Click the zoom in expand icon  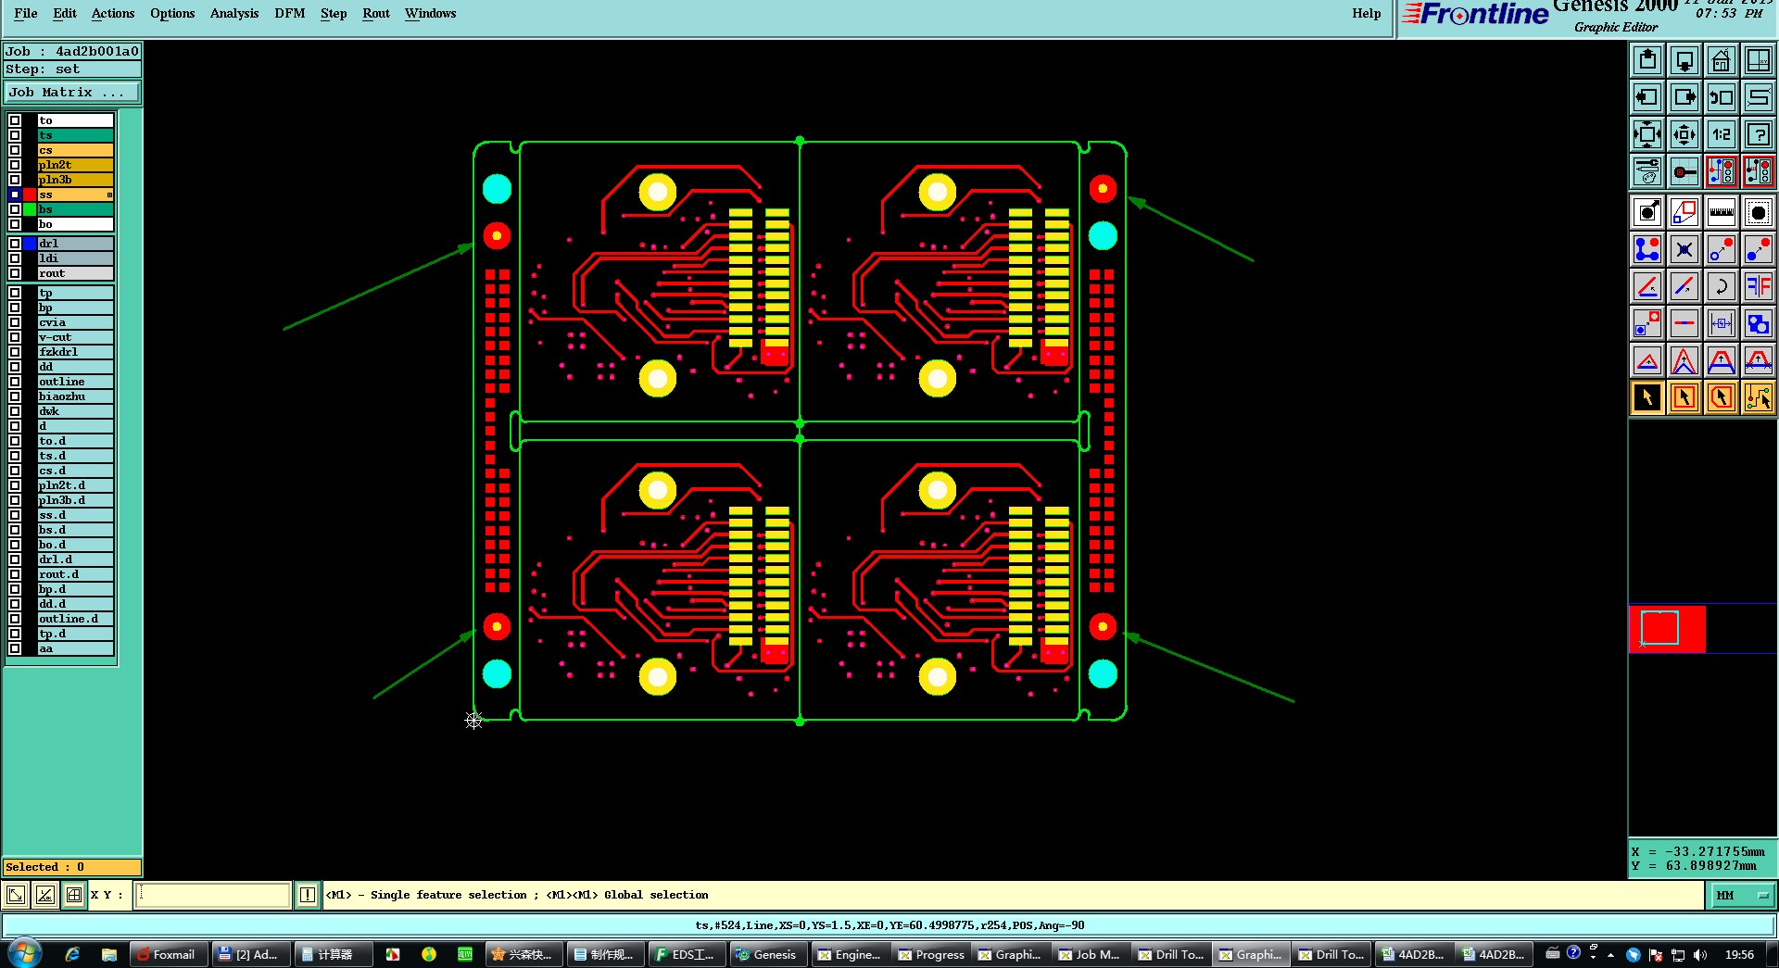[x=1647, y=134]
